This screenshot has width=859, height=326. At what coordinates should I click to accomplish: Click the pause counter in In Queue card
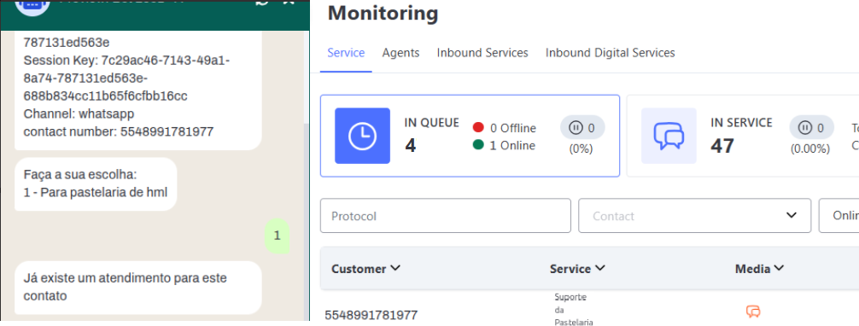pos(581,128)
